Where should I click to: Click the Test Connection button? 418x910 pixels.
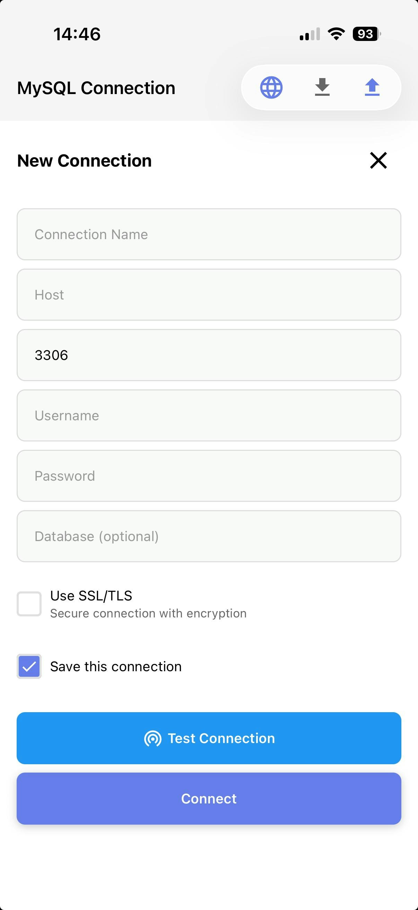coord(209,738)
